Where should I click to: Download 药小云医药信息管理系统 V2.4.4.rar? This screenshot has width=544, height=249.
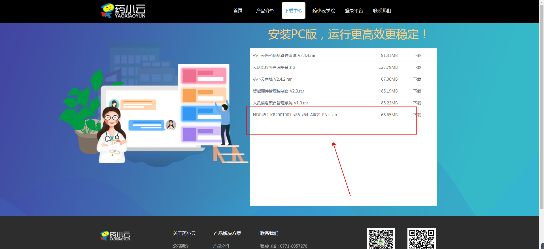417,55
